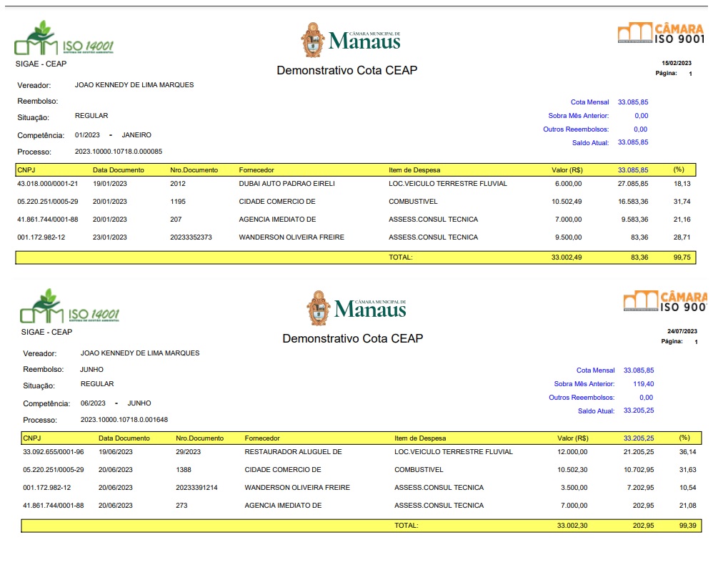Select the report date 15/02/2023
The image size is (713, 570).
click(676, 63)
